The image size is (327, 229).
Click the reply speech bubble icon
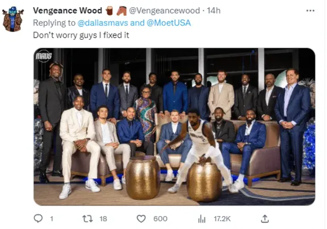(x=38, y=218)
